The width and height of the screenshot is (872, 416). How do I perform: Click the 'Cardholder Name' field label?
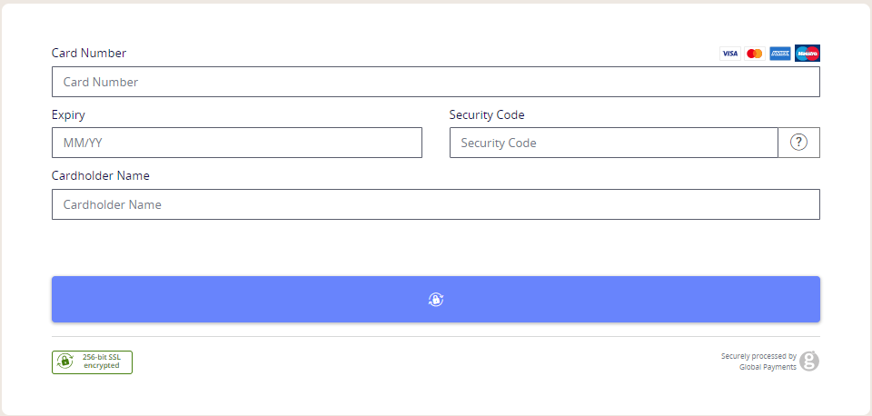click(101, 175)
